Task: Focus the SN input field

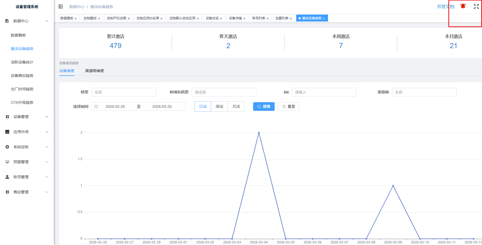Action: (324, 92)
